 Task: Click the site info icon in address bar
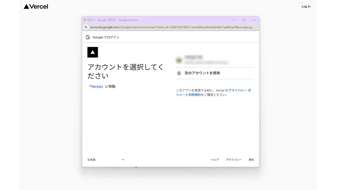tap(86, 27)
